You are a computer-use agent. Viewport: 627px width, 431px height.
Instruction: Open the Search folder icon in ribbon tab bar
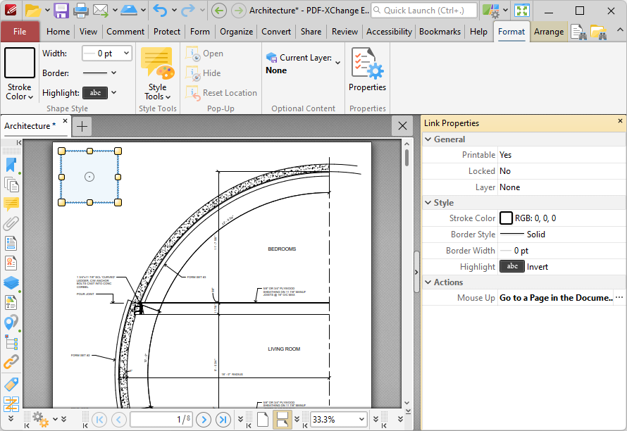pyautogui.click(x=598, y=32)
